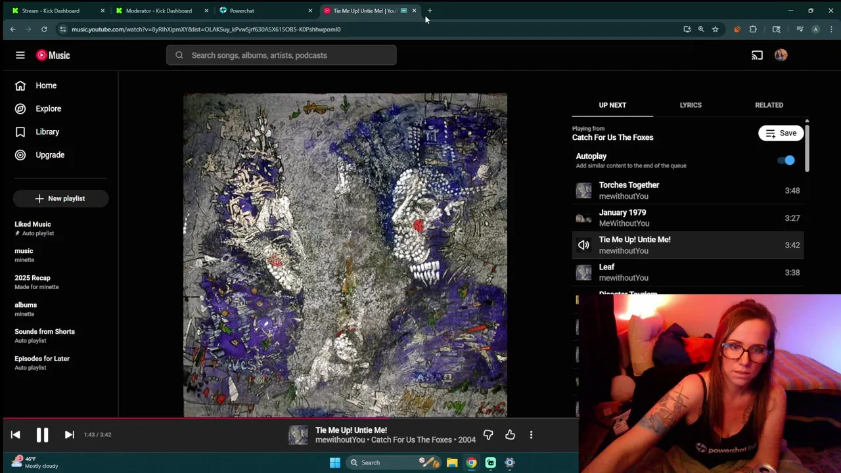Screen dimensions: 841x473
Task: Play January 1979 from the queue
Action: [688, 217]
